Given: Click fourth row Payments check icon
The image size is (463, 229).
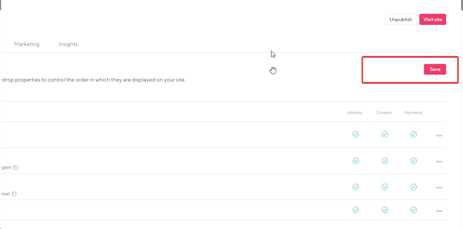Looking at the screenshot, I should (x=414, y=210).
